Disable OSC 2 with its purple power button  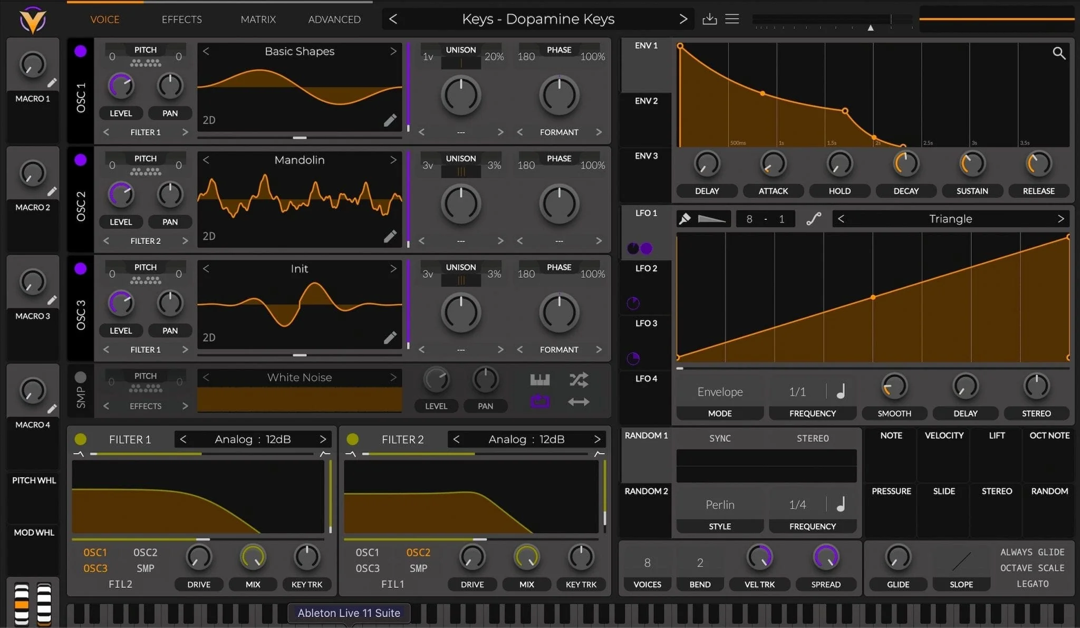80,160
